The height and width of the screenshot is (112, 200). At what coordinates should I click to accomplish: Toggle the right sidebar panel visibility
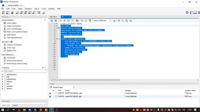pos(198,12)
